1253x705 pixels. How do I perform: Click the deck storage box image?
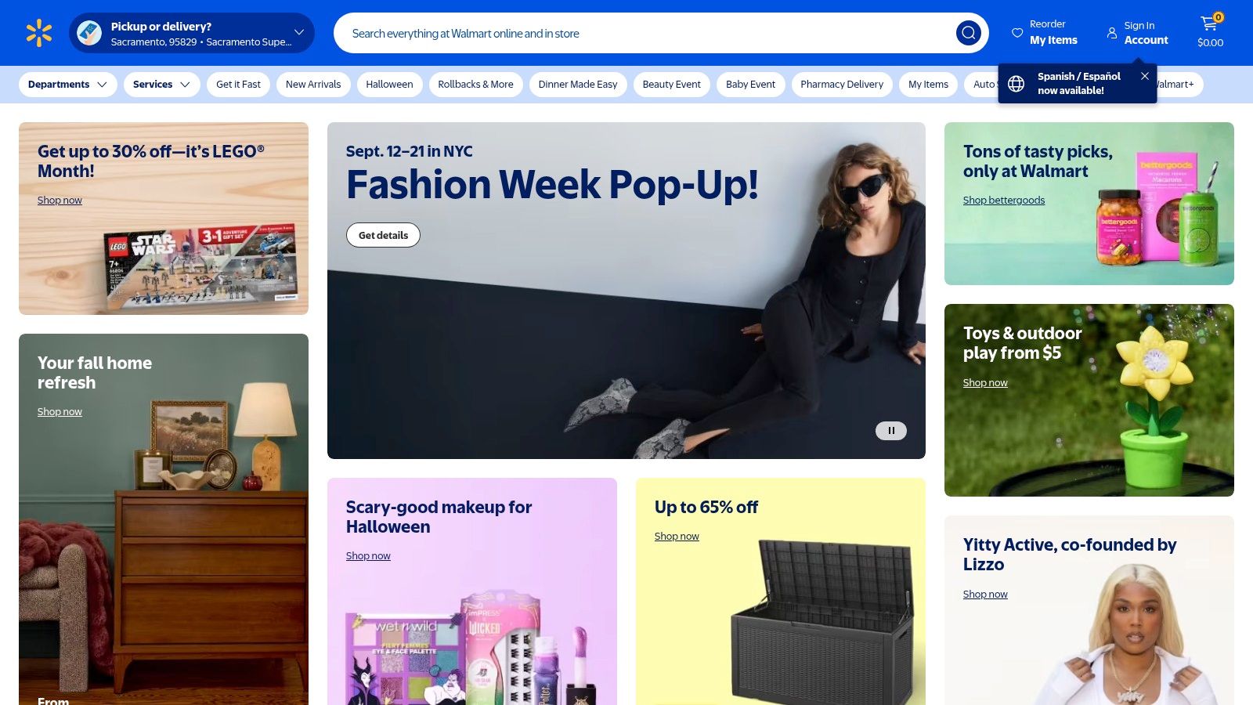(x=822, y=623)
